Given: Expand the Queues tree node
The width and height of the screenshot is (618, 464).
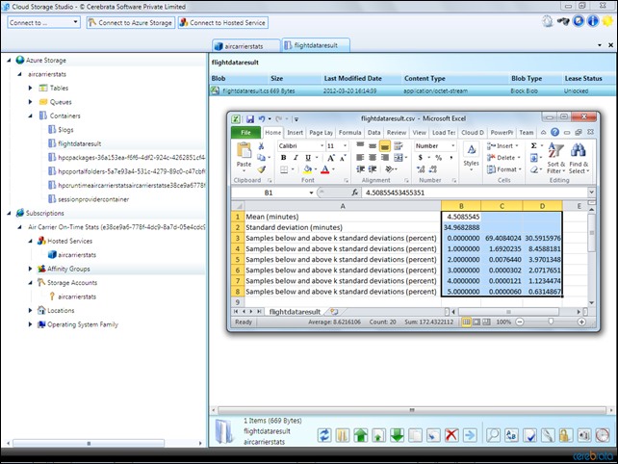Looking at the screenshot, I should [31, 102].
